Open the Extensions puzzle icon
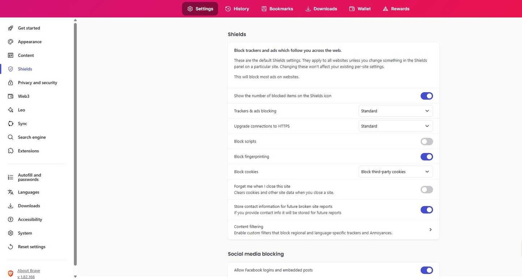Screen dimensions: 522x279 (10, 151)
